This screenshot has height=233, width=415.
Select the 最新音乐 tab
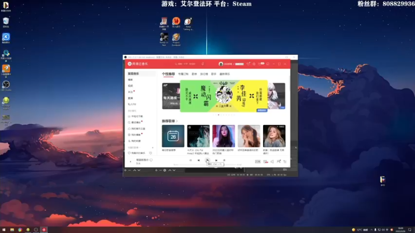click(225, 74)
